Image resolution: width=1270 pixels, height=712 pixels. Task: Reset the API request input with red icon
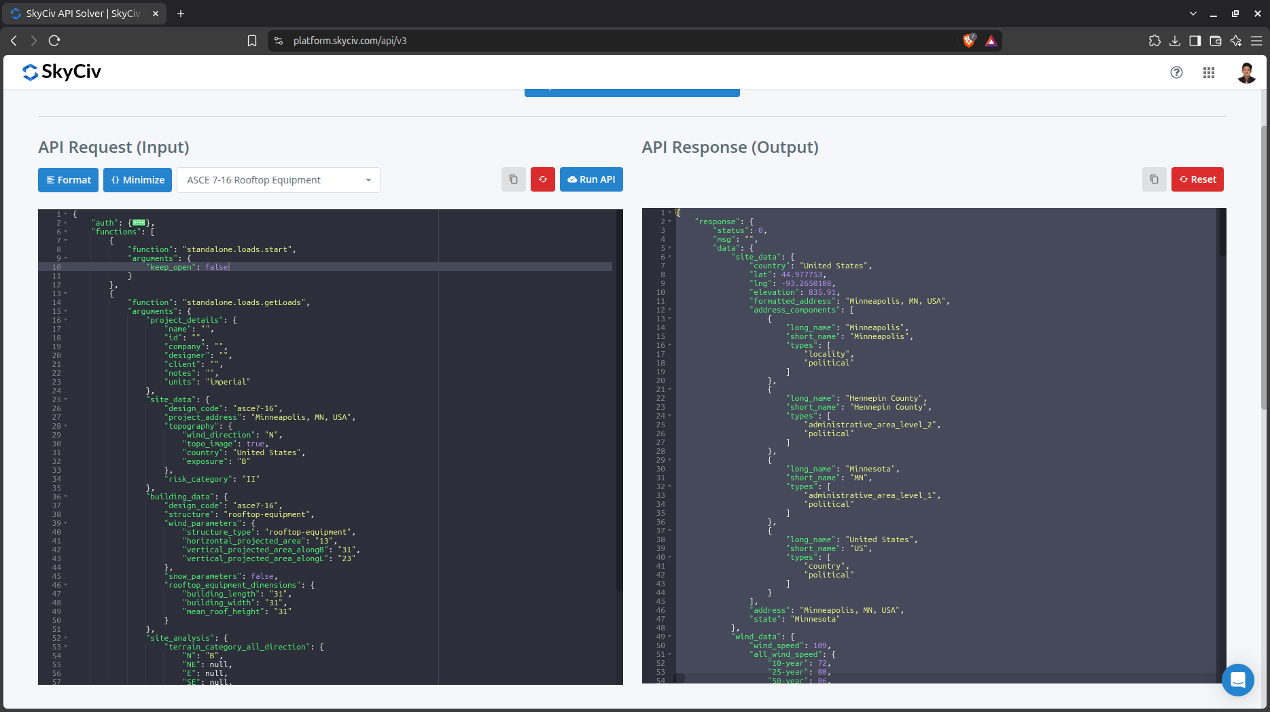click(x=543, y=179)
